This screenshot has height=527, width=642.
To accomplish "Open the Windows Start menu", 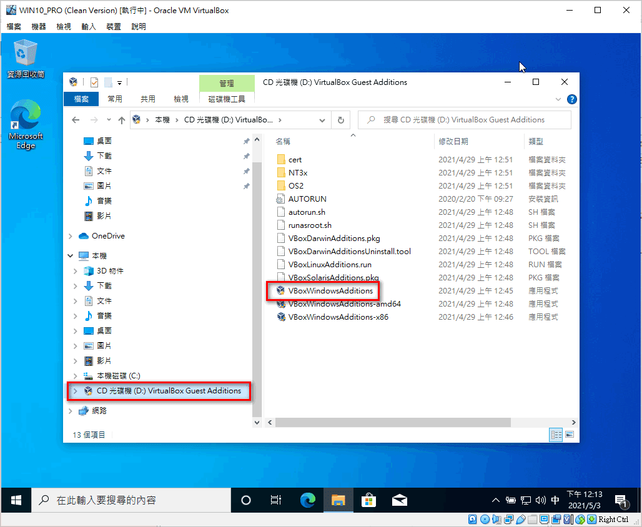I will pyautogui.click(x=16, y=500).
